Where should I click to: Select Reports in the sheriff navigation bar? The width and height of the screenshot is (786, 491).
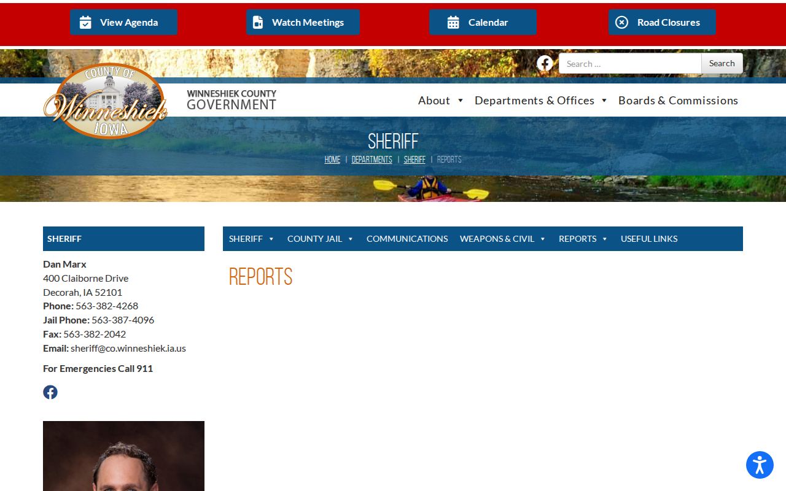[x=577, y=239]
